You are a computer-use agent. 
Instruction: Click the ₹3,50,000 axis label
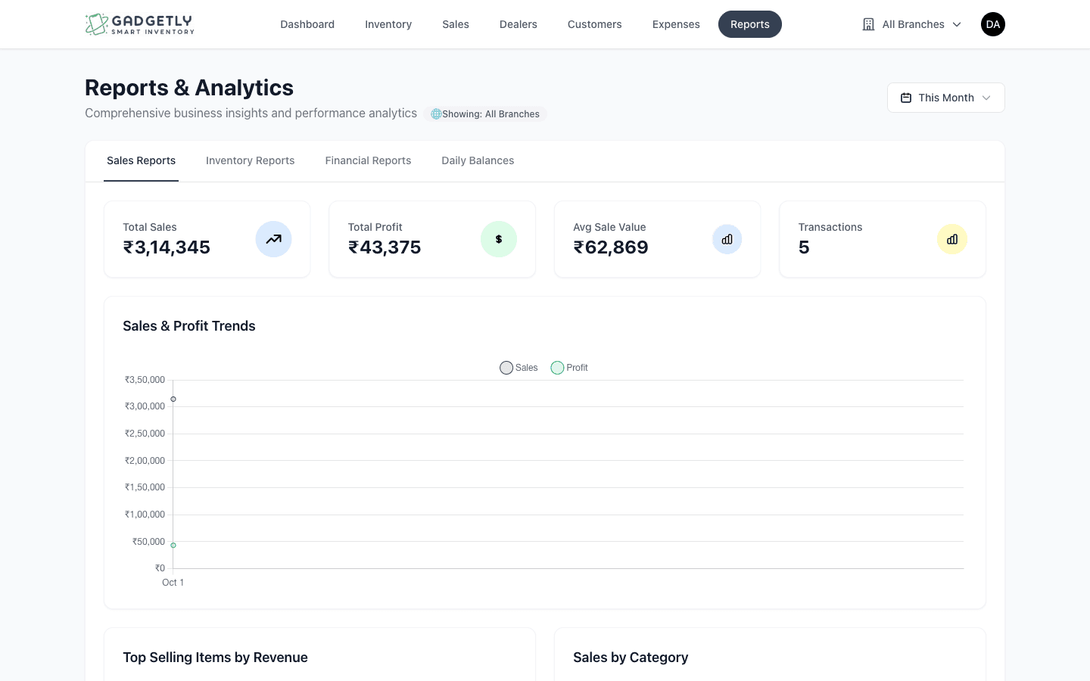pos(145,380)
